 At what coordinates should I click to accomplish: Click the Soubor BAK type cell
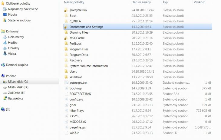(171, 94)
